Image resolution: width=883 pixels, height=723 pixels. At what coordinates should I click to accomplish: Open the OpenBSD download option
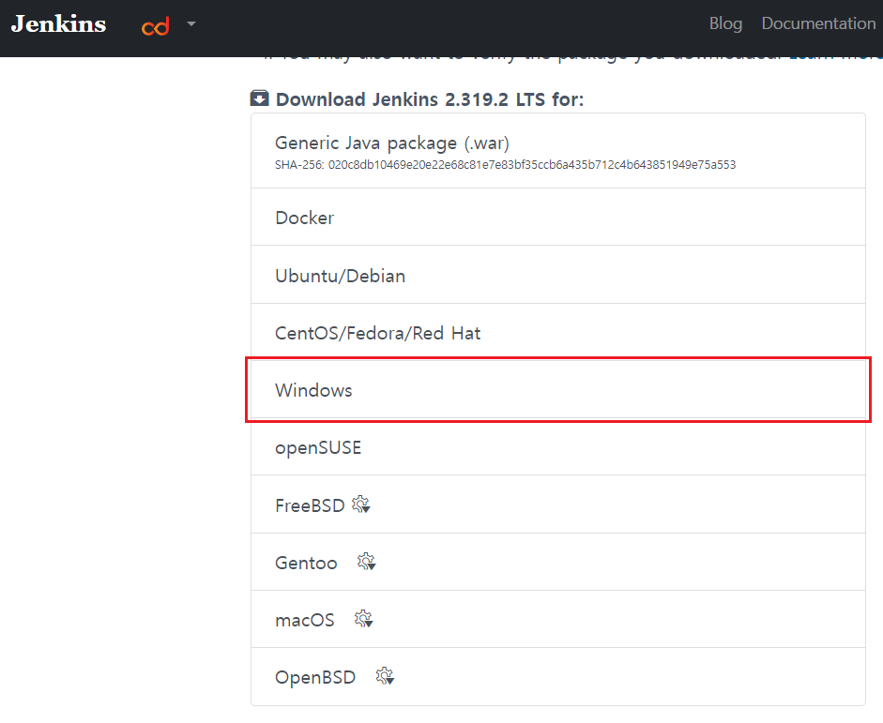click(558, 677)
